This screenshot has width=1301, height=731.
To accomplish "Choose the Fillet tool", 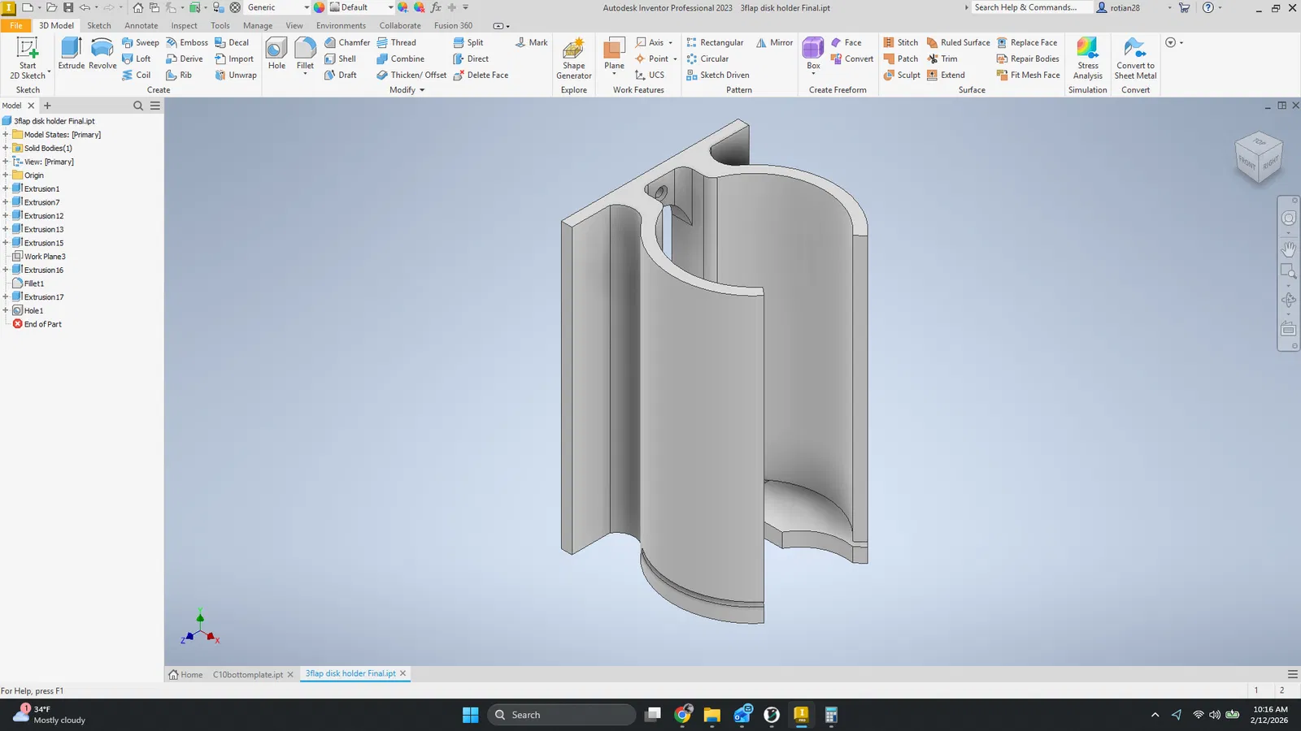I will pyautogui.click(x=305, y=54).
